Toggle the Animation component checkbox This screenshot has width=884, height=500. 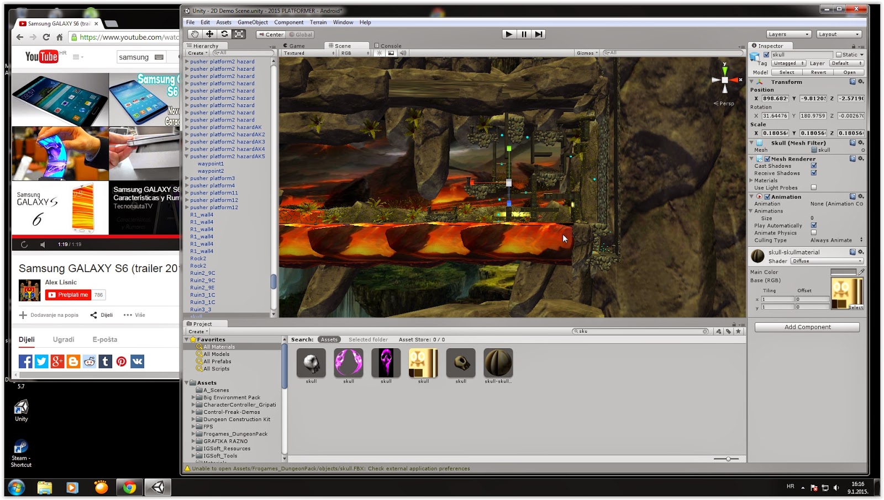(x=767, y=196)
